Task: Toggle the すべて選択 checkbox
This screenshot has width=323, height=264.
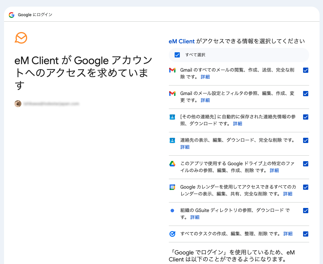Action: click(177, 55)
